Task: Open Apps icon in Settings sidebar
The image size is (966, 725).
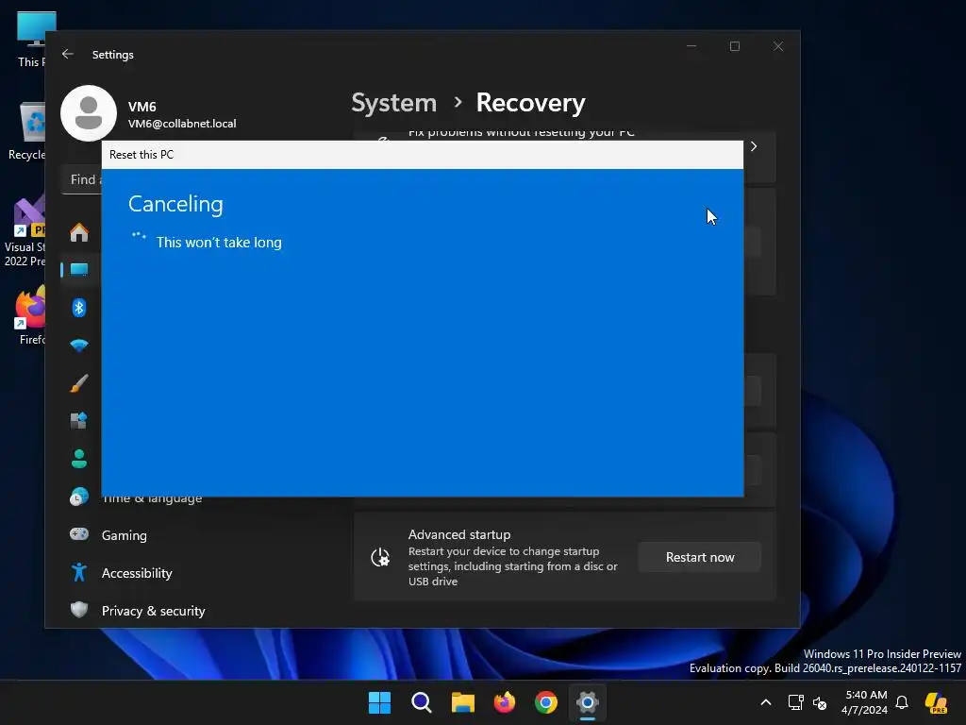Action: [79, 421]
